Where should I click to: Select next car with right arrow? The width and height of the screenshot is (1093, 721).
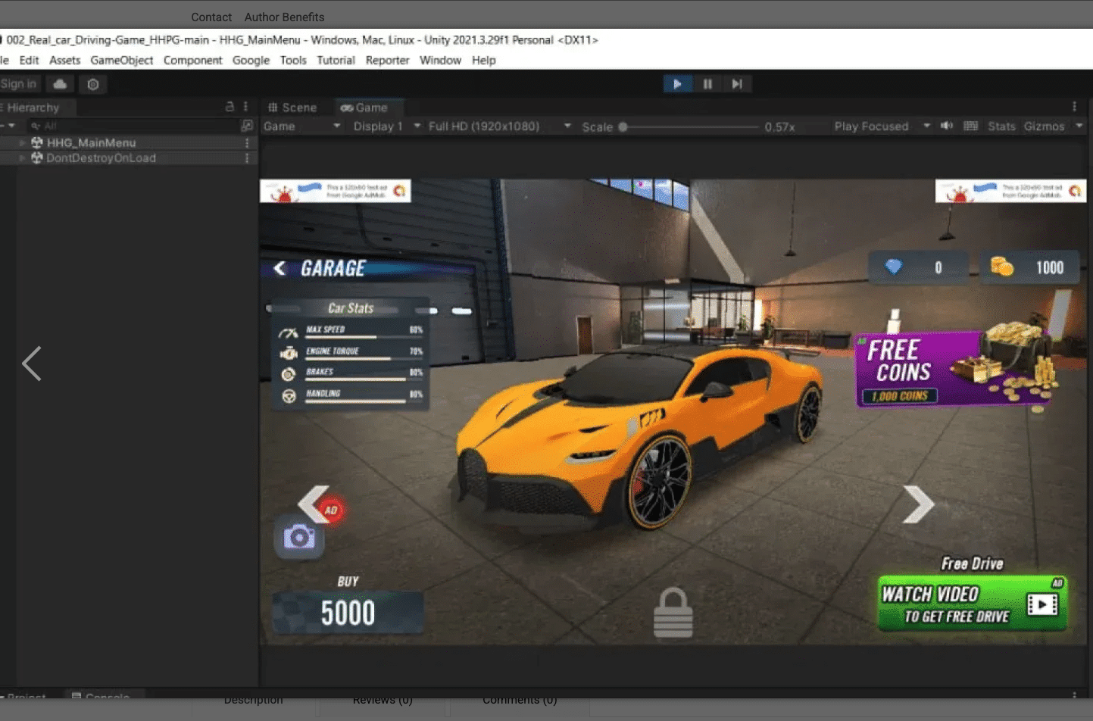918,504
